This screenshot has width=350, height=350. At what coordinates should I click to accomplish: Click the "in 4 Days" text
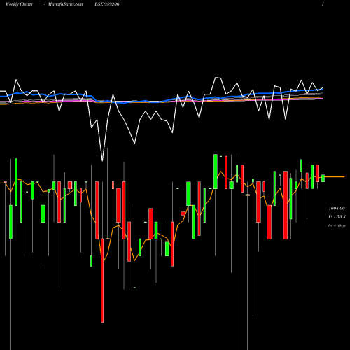coord(337,225)
